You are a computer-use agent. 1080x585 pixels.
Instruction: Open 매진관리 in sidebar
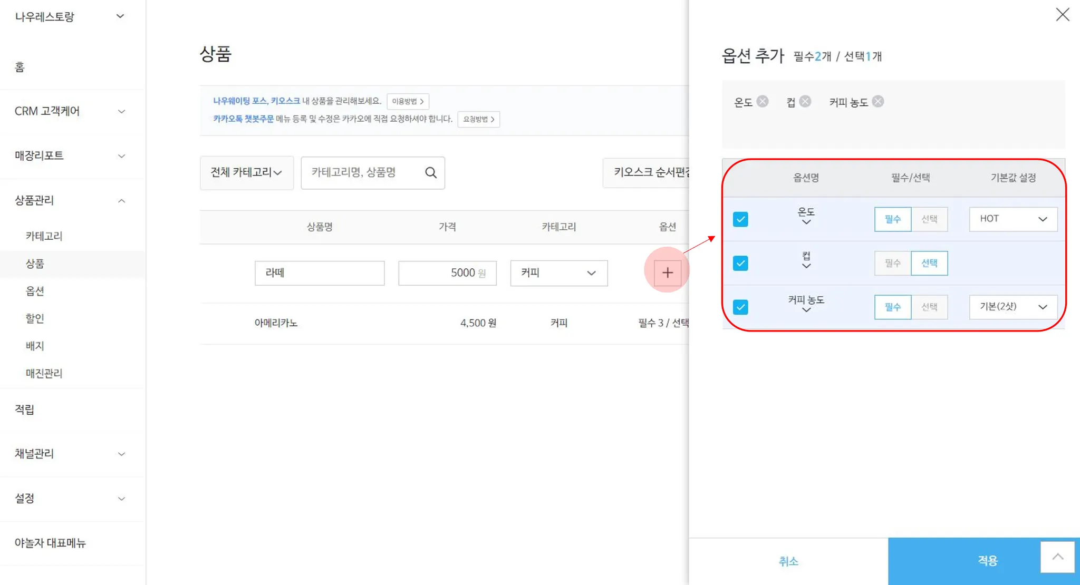tap(44, 373)
